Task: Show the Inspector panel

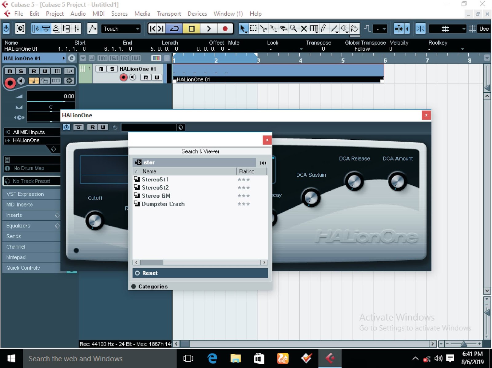Action: pyautogui.click(x=36, y=29)
